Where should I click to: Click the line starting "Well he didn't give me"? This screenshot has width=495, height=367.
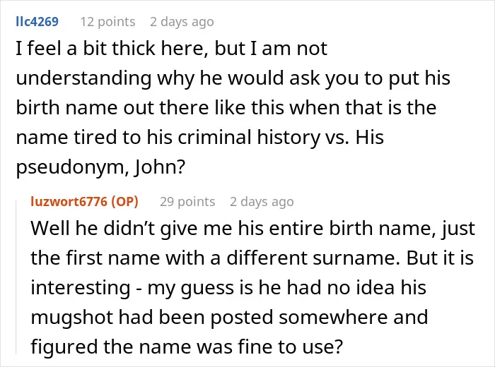click(253, 229)
